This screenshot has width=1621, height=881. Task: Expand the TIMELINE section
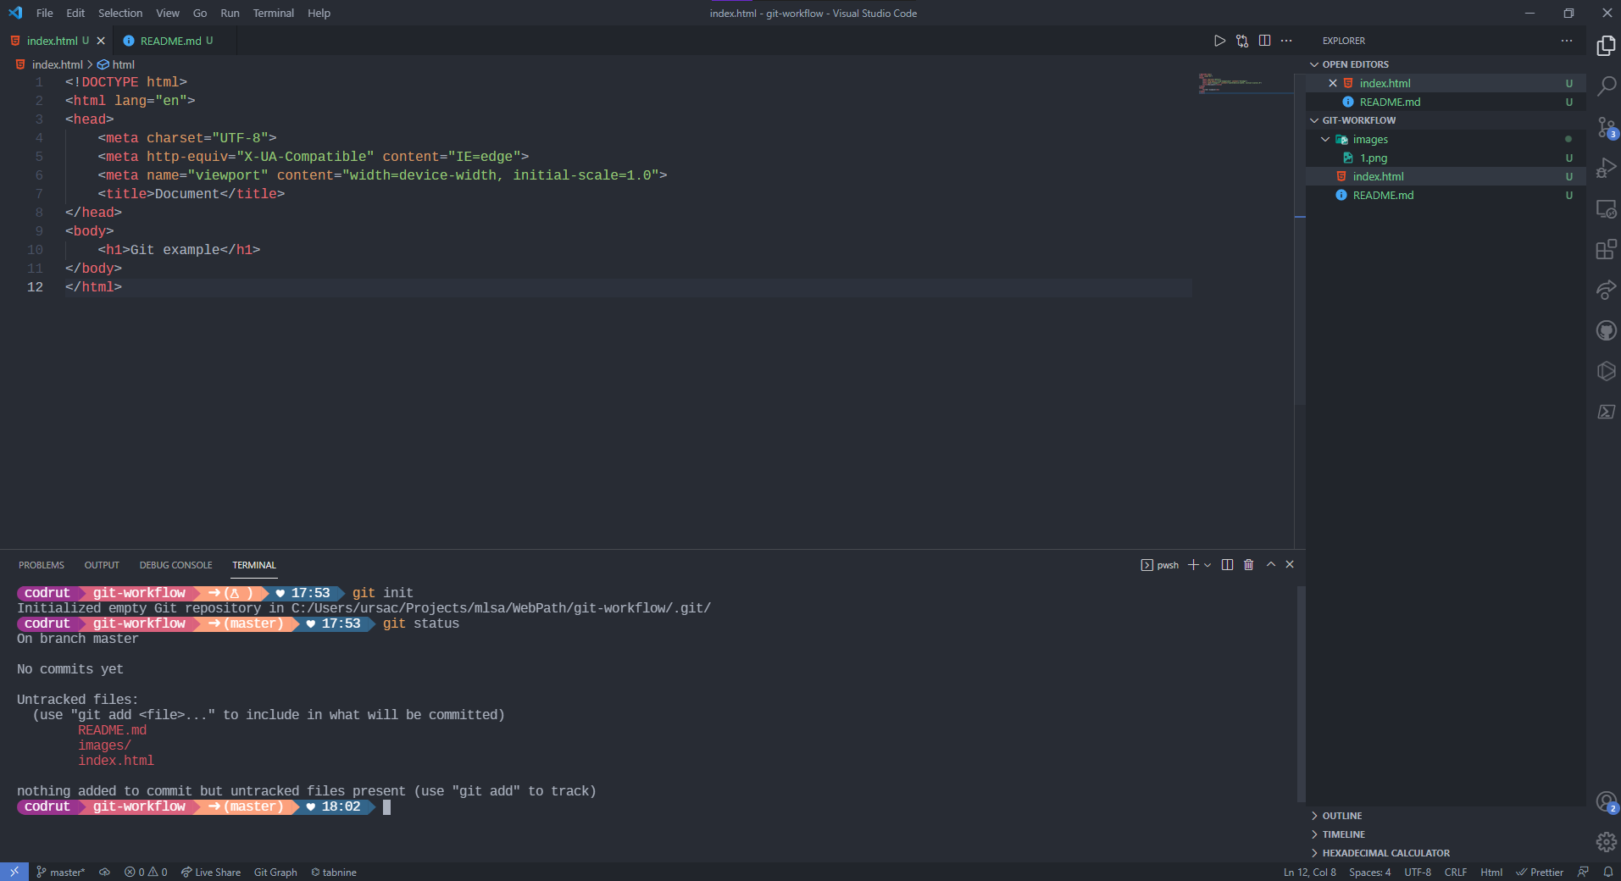coord(1343,834)
